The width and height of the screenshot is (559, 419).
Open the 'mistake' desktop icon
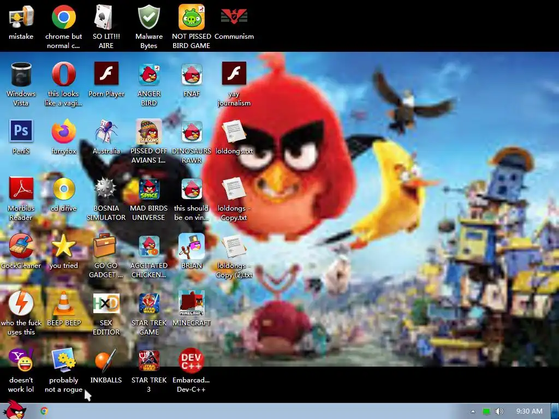(21, 17)
